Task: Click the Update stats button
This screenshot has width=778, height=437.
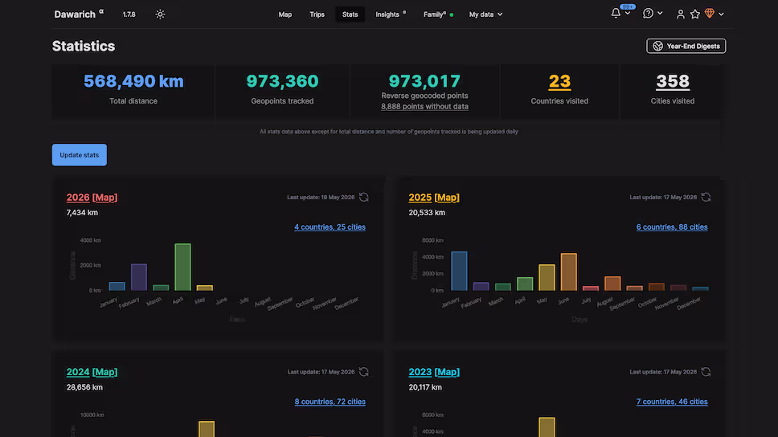Action: (80, 155)
